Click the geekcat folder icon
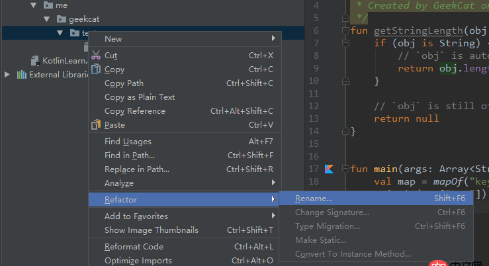The width and height of the screenshot is (489, 266). [61, 19]
